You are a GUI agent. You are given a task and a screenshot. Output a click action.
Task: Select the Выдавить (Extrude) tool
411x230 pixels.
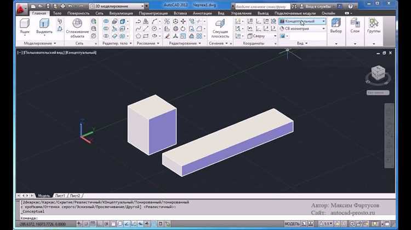(44, 27)
